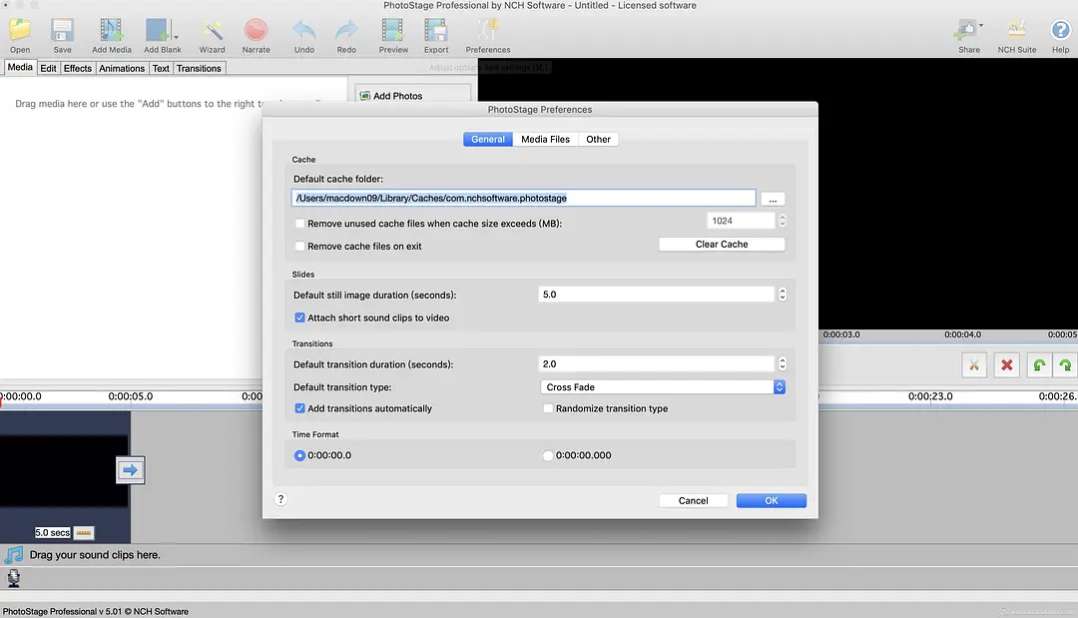Click the Default cache folder path field
Screen dimensions: 1078x618
point(524,198)
